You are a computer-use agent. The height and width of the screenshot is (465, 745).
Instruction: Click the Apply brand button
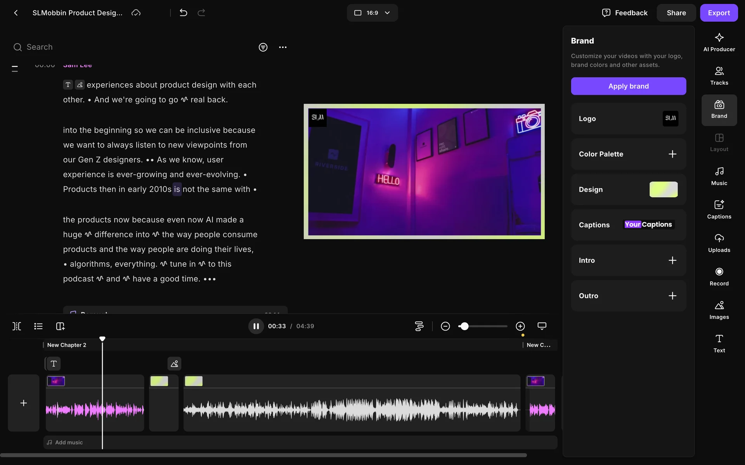coord(628,86)
